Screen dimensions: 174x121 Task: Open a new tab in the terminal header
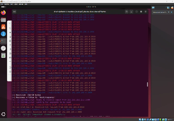pyautogui.click(x=14, y=12)
